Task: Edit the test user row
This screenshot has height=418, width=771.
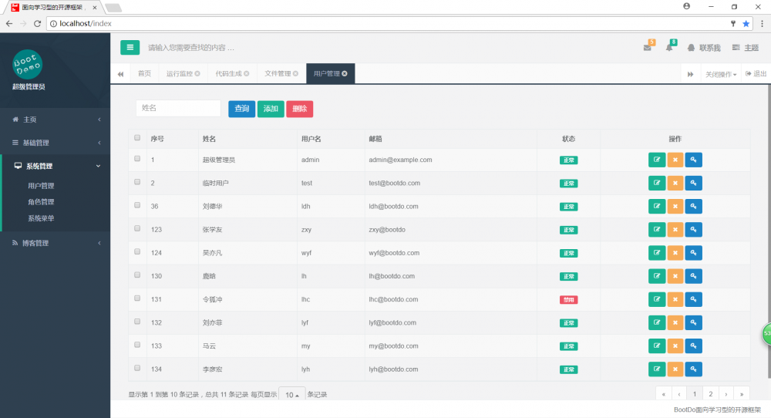Action: coord(657,183)
